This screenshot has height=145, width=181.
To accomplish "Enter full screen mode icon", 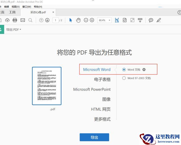I will (x=132, y=20).
